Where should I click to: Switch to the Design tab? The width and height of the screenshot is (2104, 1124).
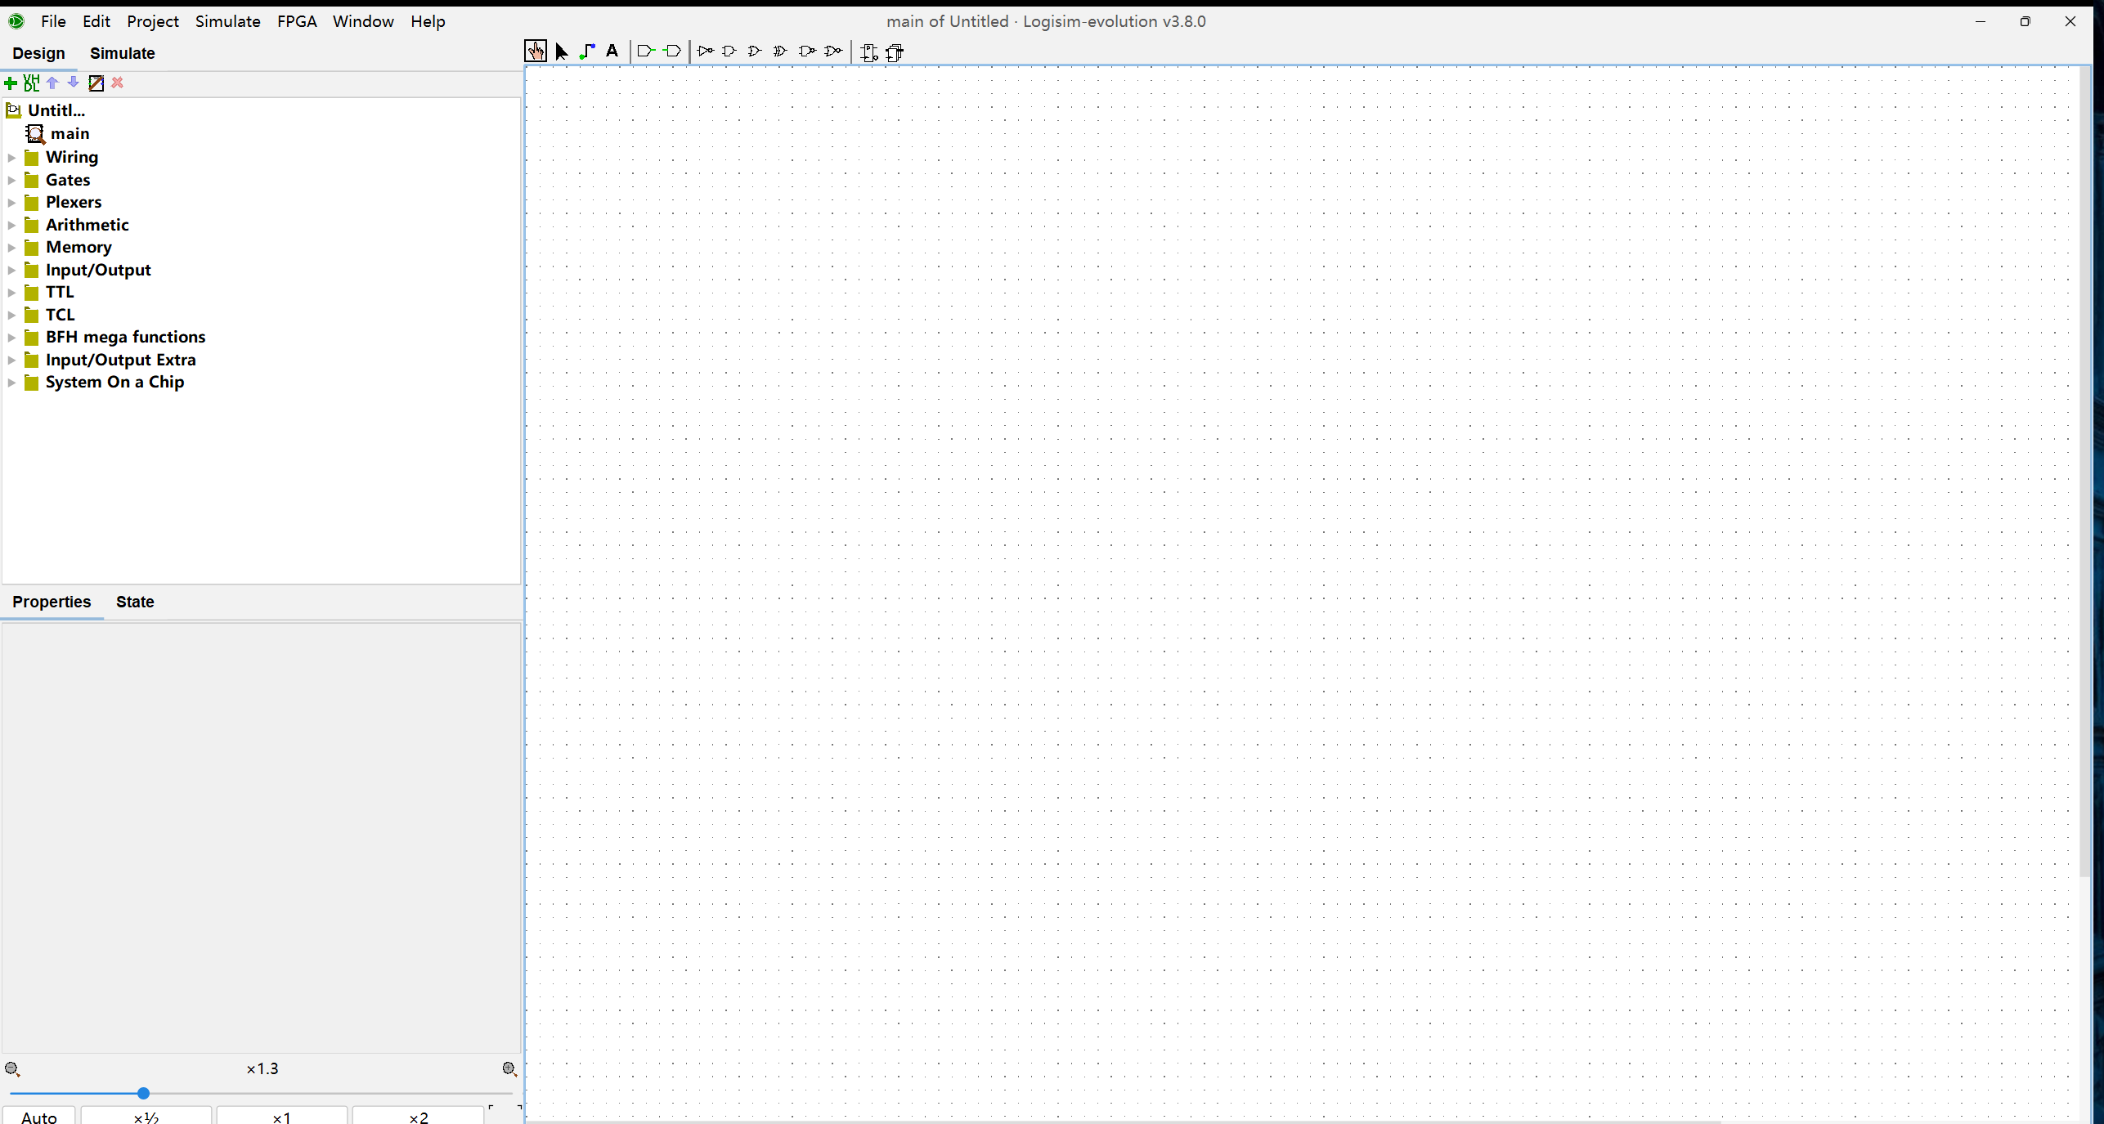pyautogui.click(x=38, y=53)
